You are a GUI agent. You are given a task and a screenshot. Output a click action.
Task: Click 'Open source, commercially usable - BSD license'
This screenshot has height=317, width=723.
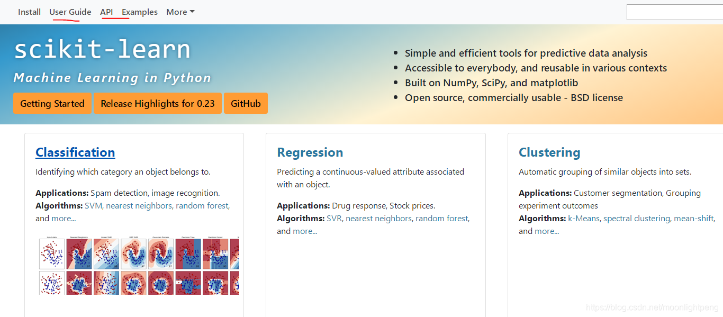click(x=514, y=97)
